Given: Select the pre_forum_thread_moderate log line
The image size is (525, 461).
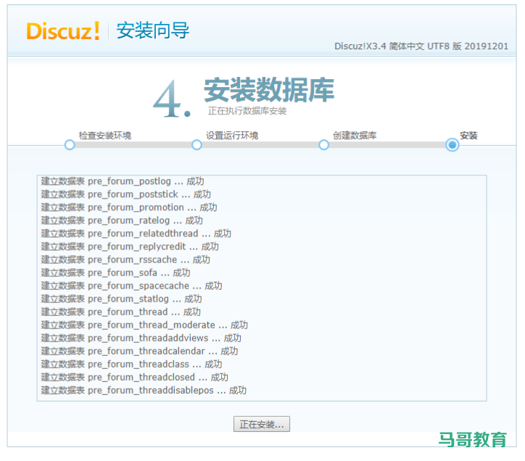Looking at the screenshot, I should [x=144, y=325].
